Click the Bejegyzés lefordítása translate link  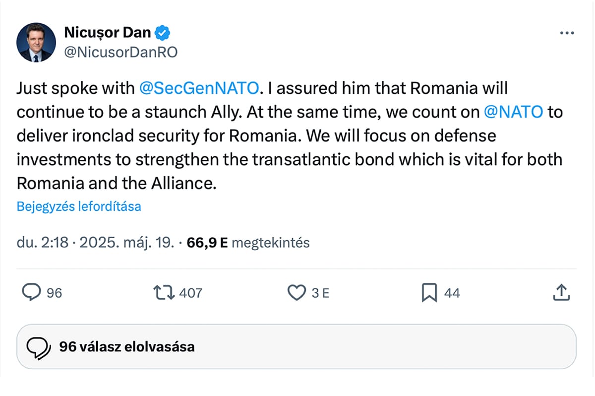79,206
